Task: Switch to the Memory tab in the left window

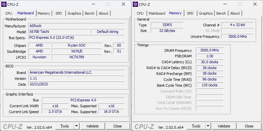Action: 44,13
